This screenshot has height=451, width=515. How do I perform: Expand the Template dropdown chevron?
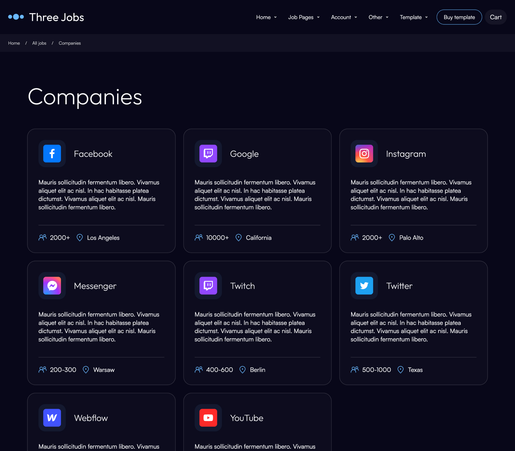click(x=426, y=17)
